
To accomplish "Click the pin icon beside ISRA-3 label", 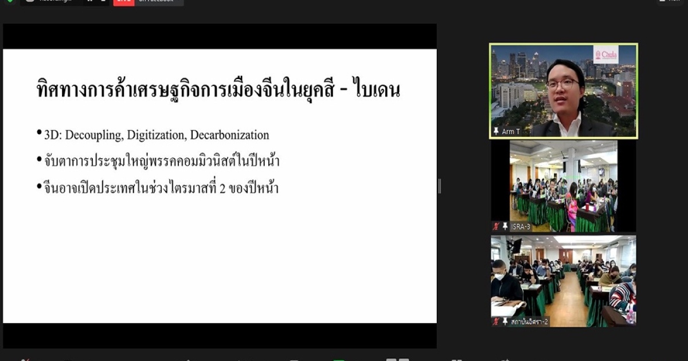I will [505, 226].
